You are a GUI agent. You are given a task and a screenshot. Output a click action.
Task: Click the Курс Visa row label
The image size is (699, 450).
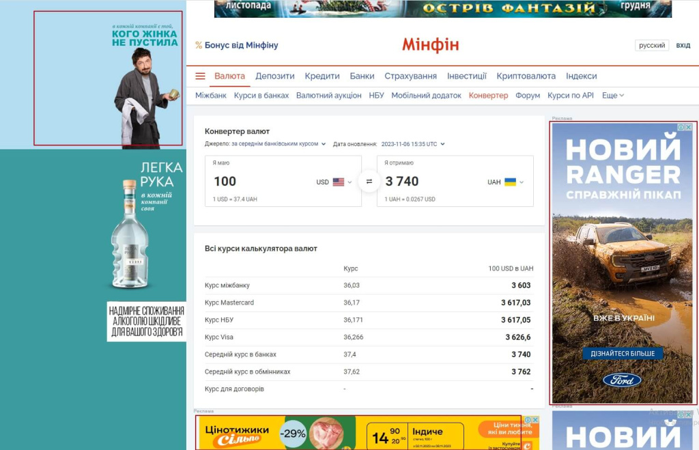pos(219,337)
